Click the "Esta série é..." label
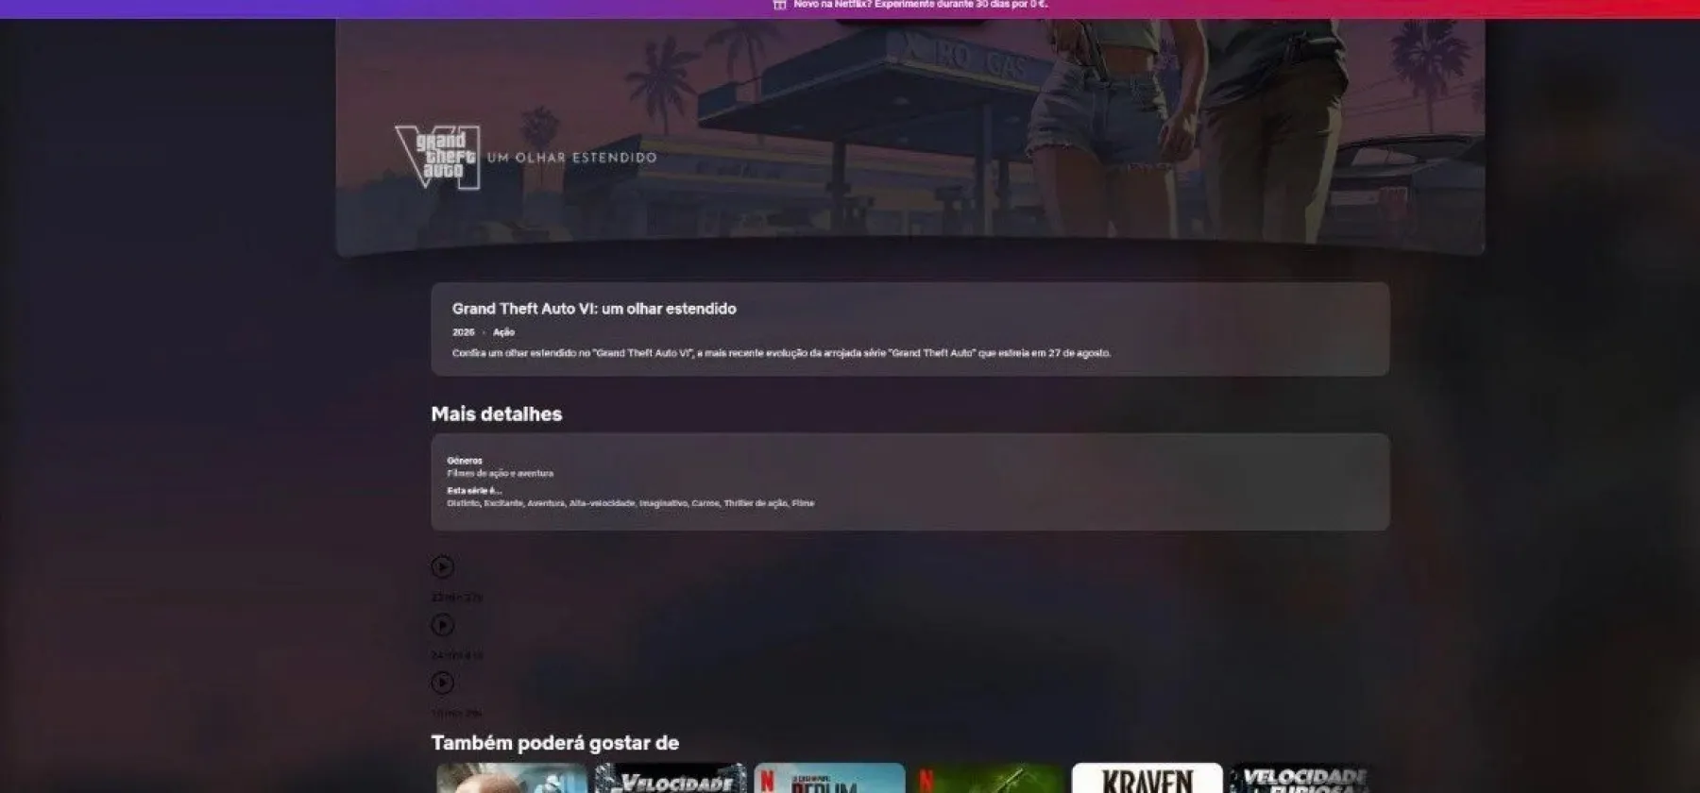Viewport: 1700px width, 793px height. [x=474, y=491]
